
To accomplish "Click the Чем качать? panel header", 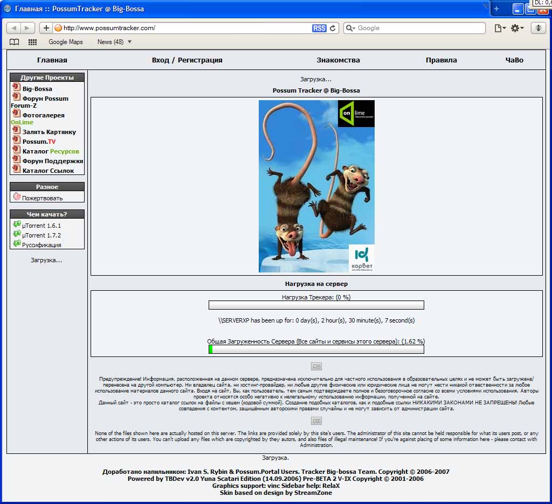I will pyautogui.click(x=47, y=214).
